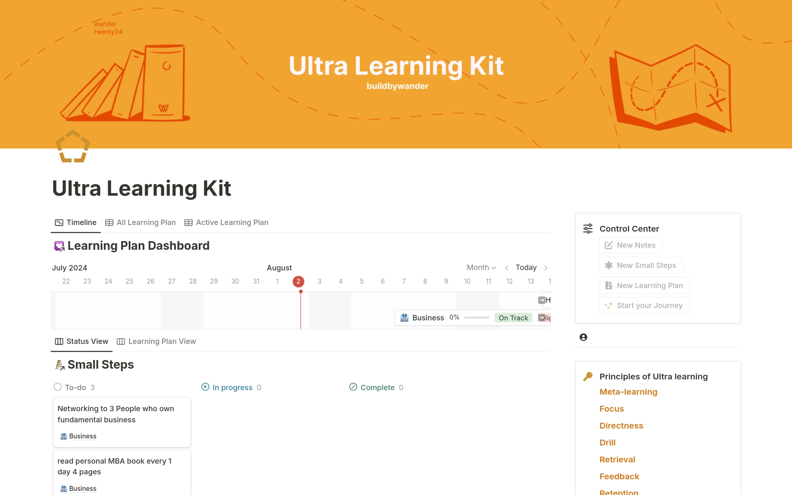792x495 pixels.
Task: Click the Start your Journey sparkles icon
Action: (x=608, y=306)
